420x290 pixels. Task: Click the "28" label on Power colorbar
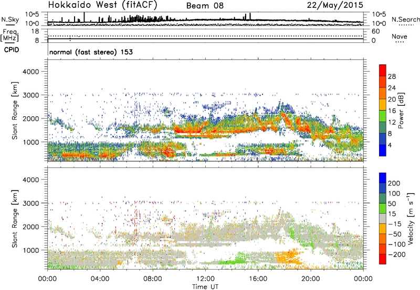coord(392,76)
